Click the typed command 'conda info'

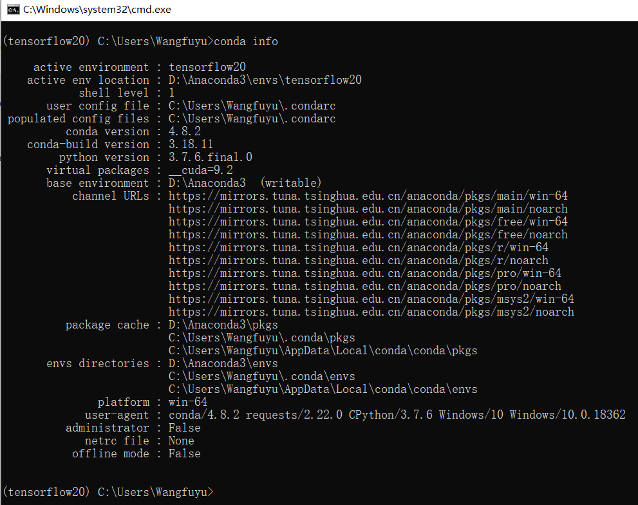coord(246,41)
